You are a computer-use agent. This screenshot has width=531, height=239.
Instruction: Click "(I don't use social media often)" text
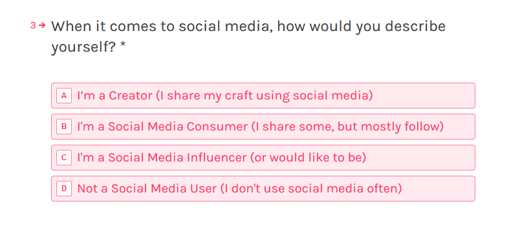pyautogui.click(x=311, y=189)
